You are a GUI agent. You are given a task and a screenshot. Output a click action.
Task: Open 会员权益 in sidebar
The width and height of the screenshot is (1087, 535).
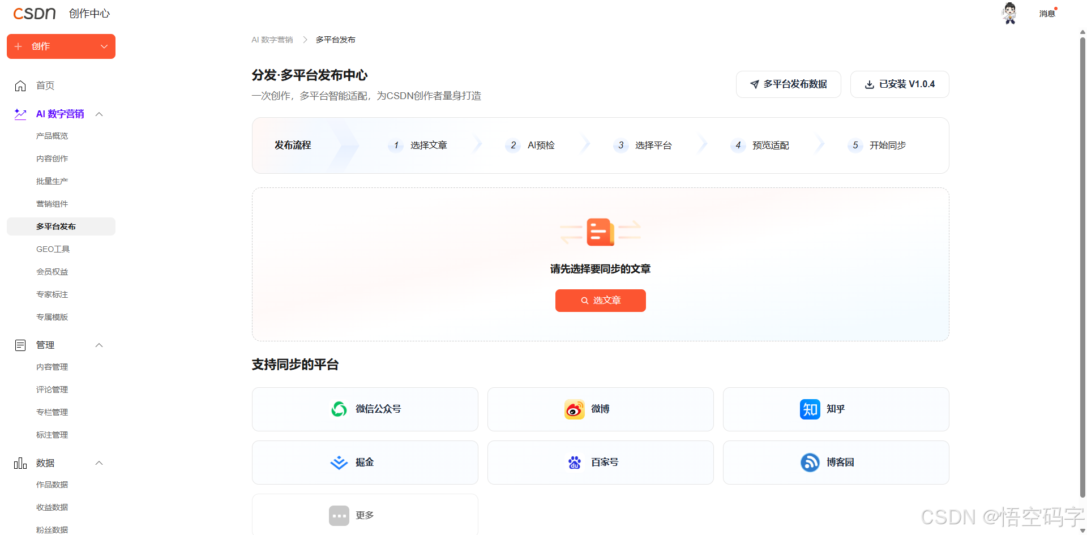point(52,272)
